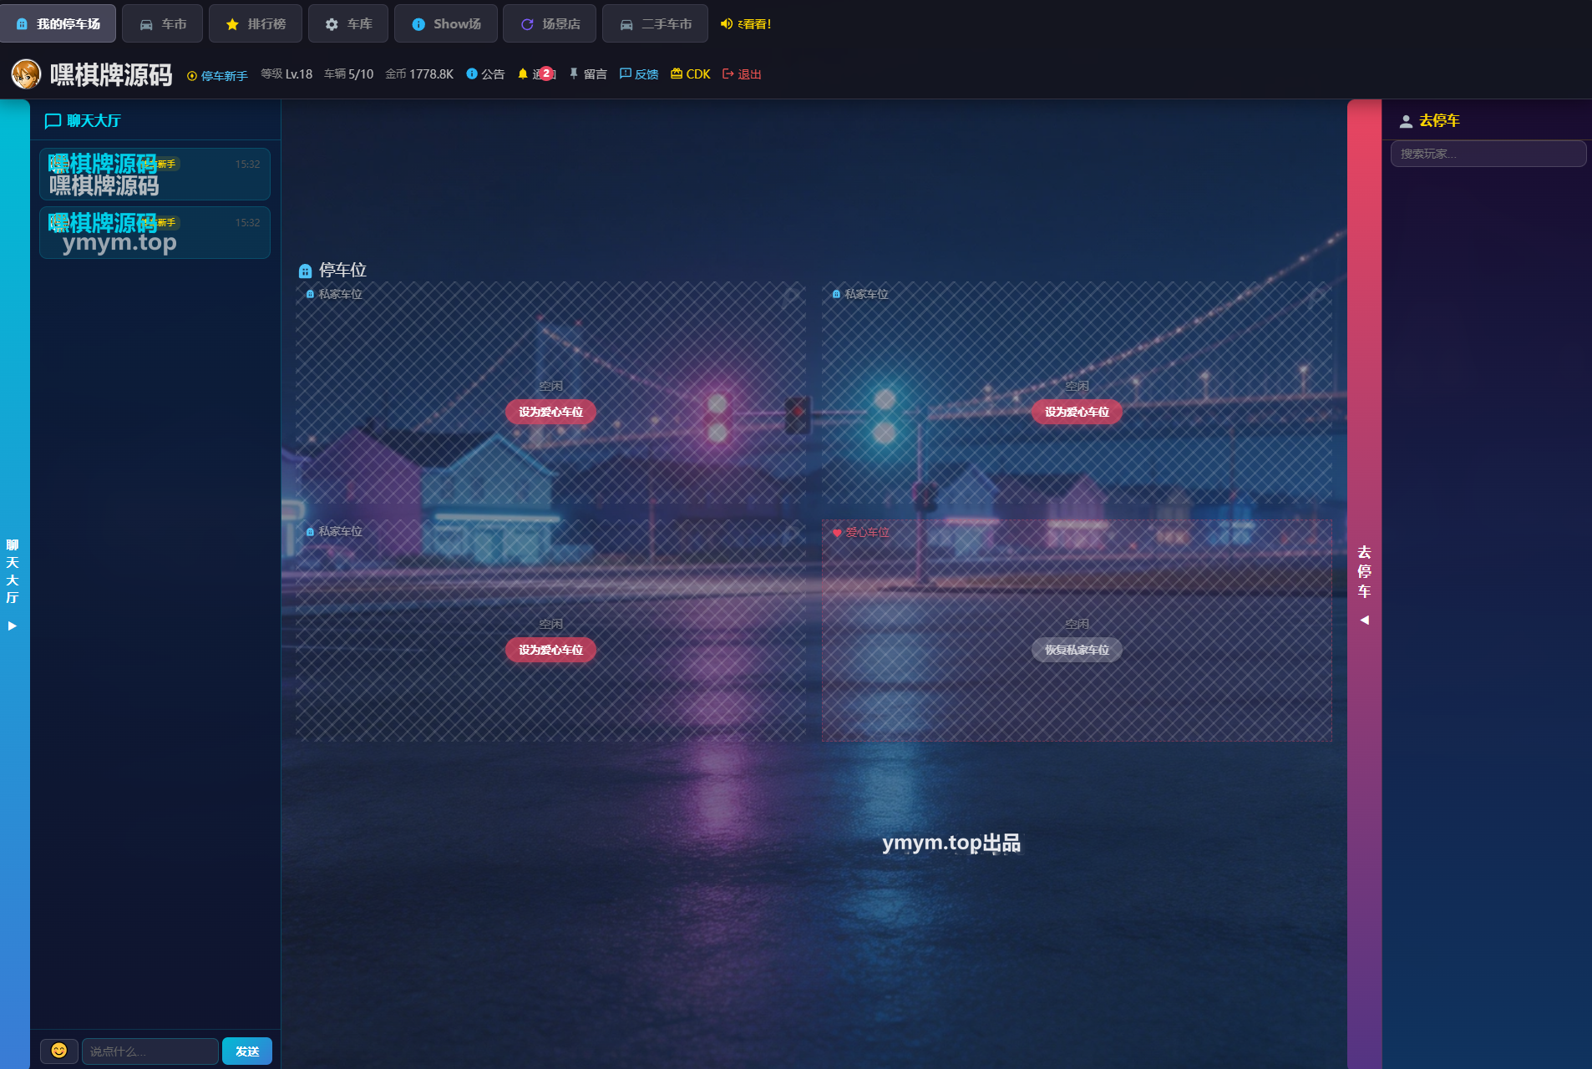1592x1069 pixels.
Task: Click the 停车新手 title badge
Action: [217, 75]
